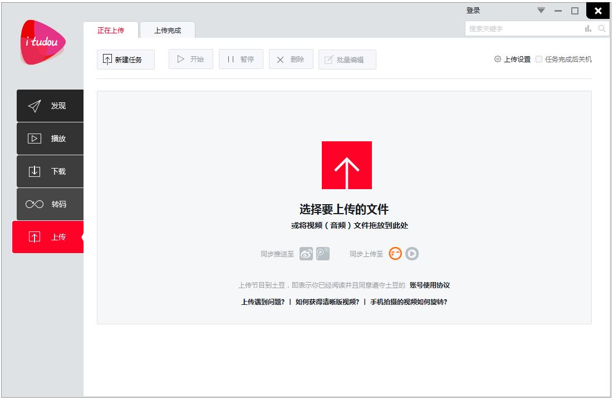
Task: Open the 下载 (Download) sidebar section
Action: [50, 171]
